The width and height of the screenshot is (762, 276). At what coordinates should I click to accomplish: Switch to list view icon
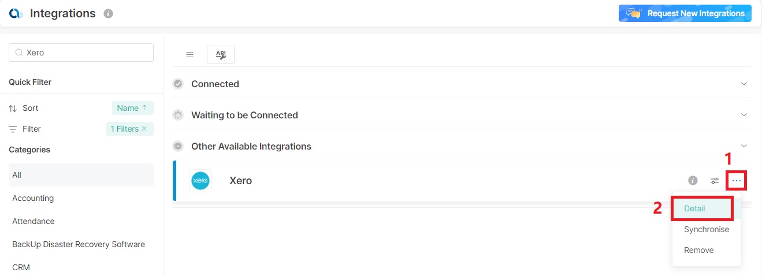click(x=189, y=54)
